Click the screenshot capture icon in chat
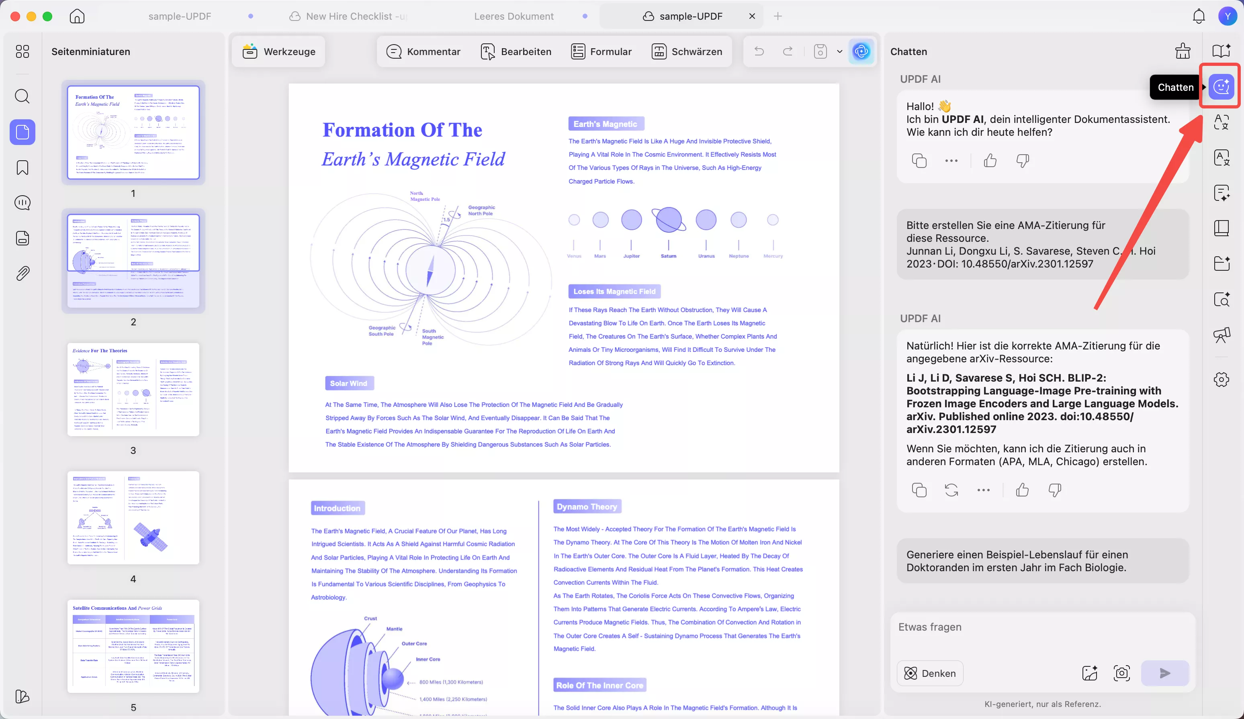1244x719 pixels. point(1121,673)
